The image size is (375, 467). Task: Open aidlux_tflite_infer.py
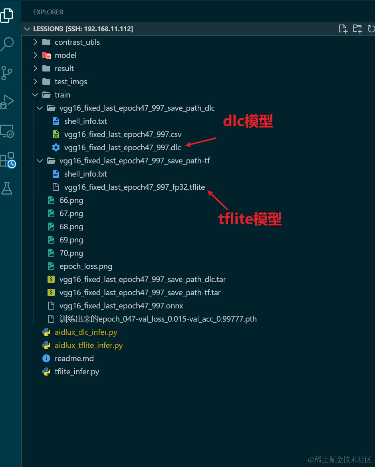coord(89,346)
